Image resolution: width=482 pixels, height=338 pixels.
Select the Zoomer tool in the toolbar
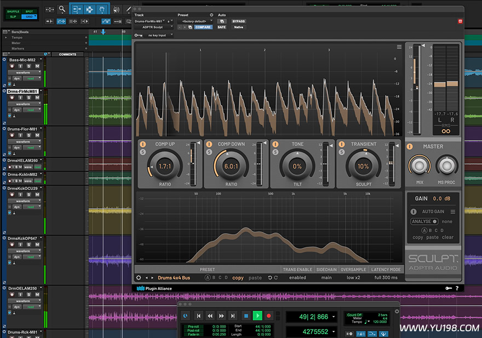(x=62, y=9)
